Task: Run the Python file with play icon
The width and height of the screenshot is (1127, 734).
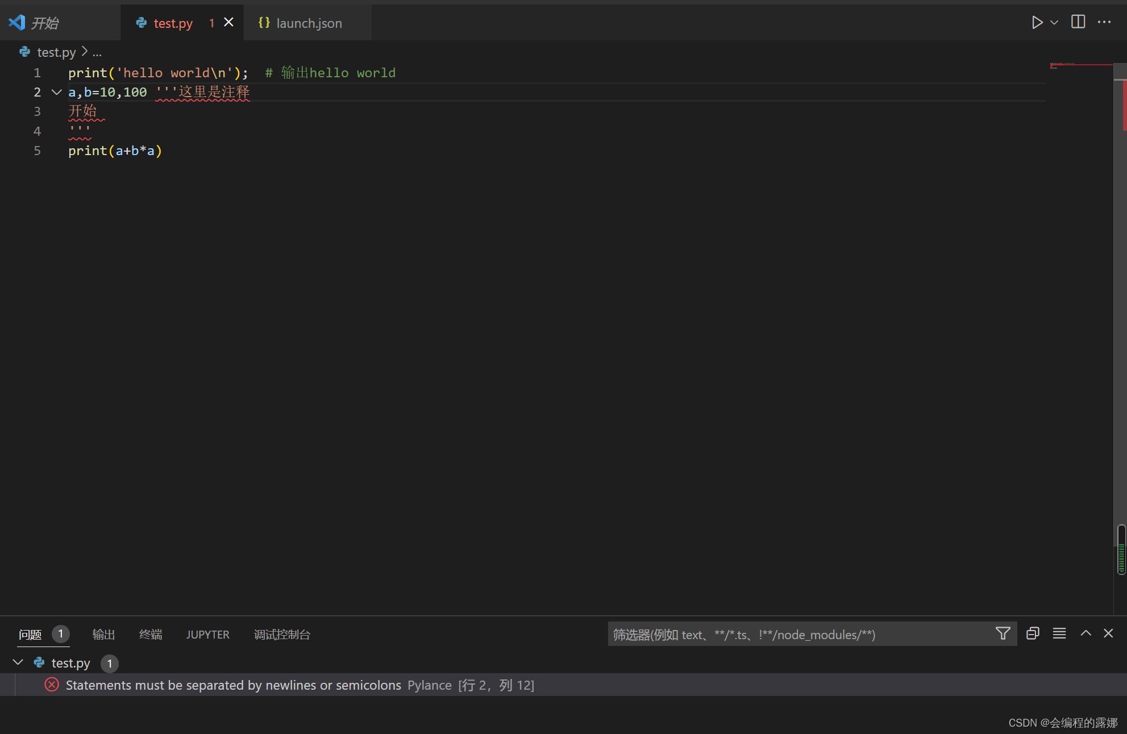Action: point(1037,23)
